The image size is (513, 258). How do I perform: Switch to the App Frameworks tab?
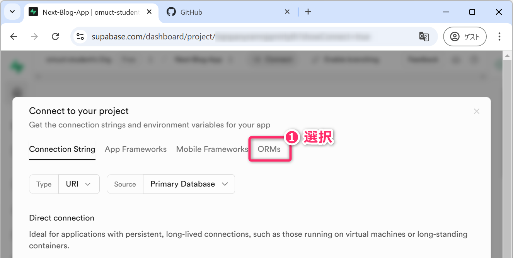click(x=136, y=149)
